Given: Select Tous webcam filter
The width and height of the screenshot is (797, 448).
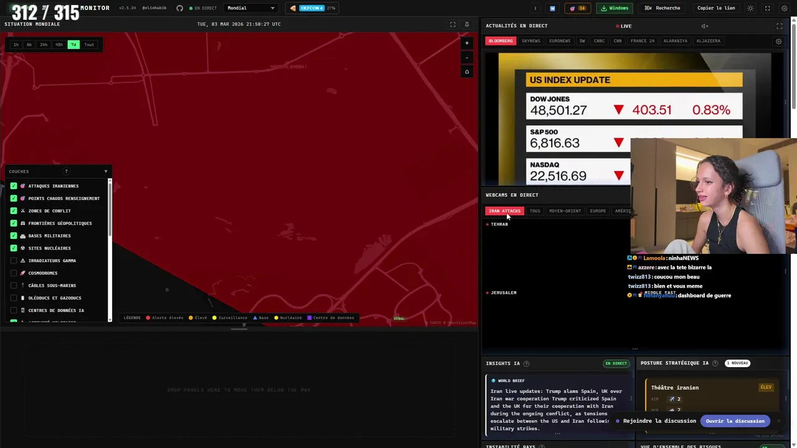Looking at the screenshot, I should (x=535, y=211).
